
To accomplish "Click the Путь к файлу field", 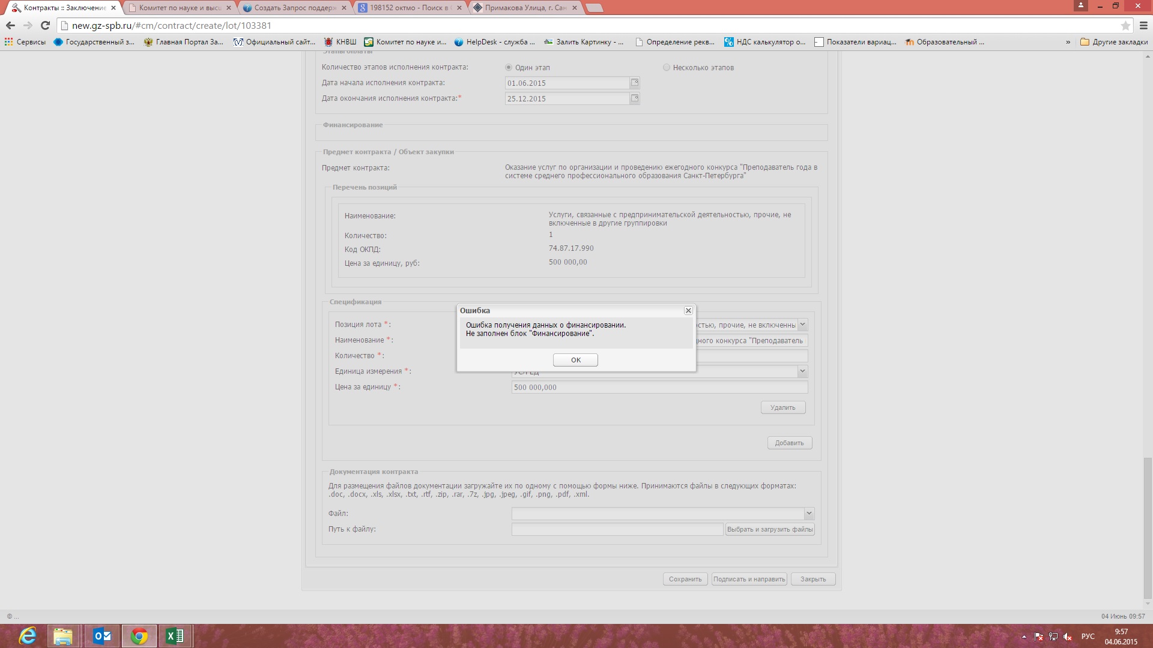I will coord(617,529).
